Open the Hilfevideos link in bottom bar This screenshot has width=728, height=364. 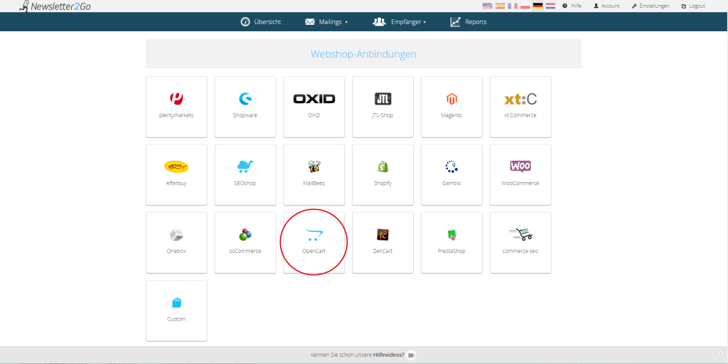point(389,355)
